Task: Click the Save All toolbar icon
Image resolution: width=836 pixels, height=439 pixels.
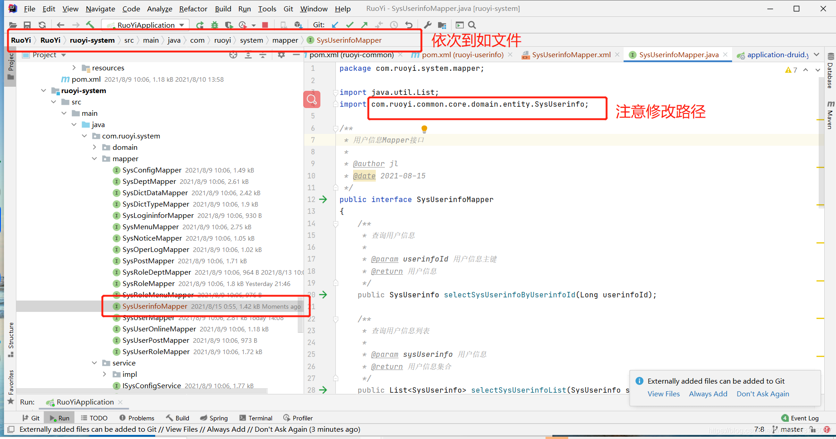Action: [x=27, y=25]
